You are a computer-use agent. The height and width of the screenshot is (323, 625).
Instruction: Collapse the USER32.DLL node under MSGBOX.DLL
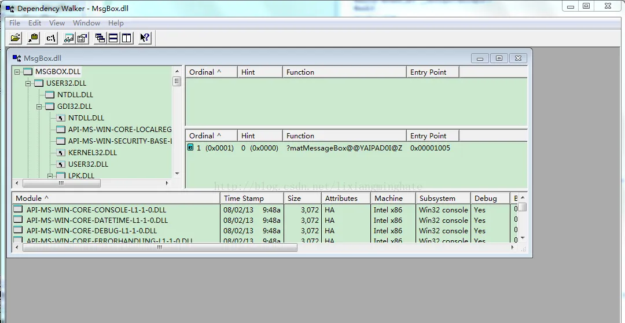click(28, 83)
